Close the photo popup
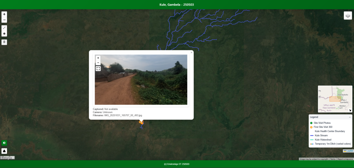The height and width of the screenshot is (168, 354). [x=192, y=52]
